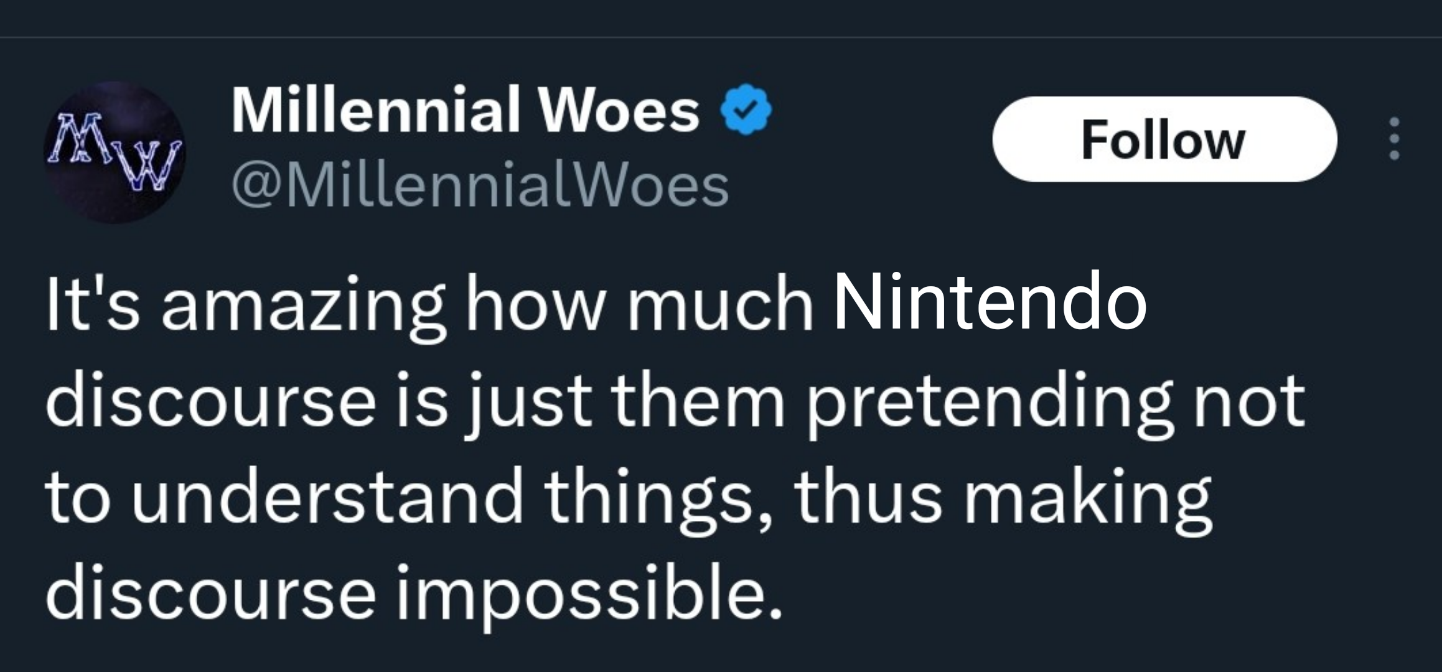The image size is (1442, 672).
Task: Select the Millennial Woes display name
Action: coord(466,111)
